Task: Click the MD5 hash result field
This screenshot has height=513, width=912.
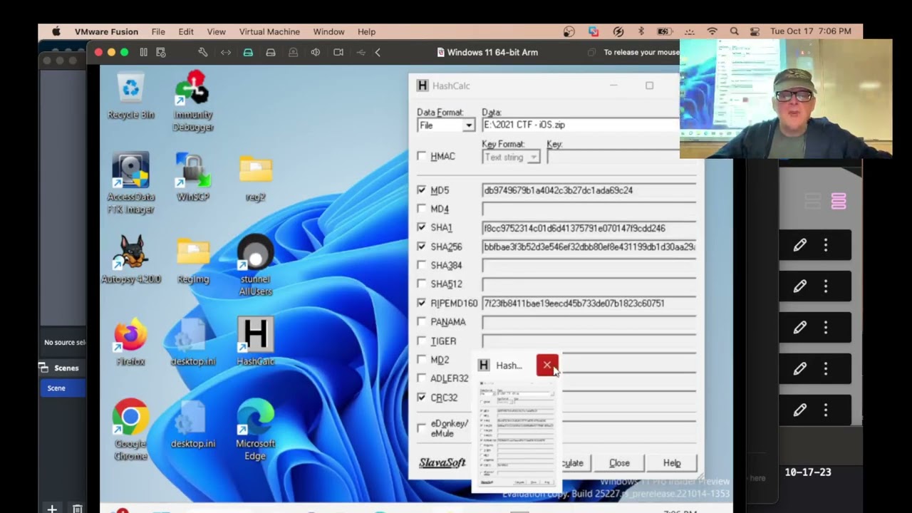Action: (589, 190)
